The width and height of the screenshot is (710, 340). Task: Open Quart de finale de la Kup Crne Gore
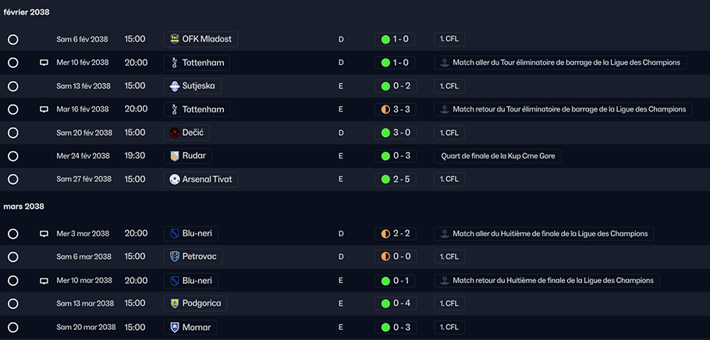[x=498, y=156]
